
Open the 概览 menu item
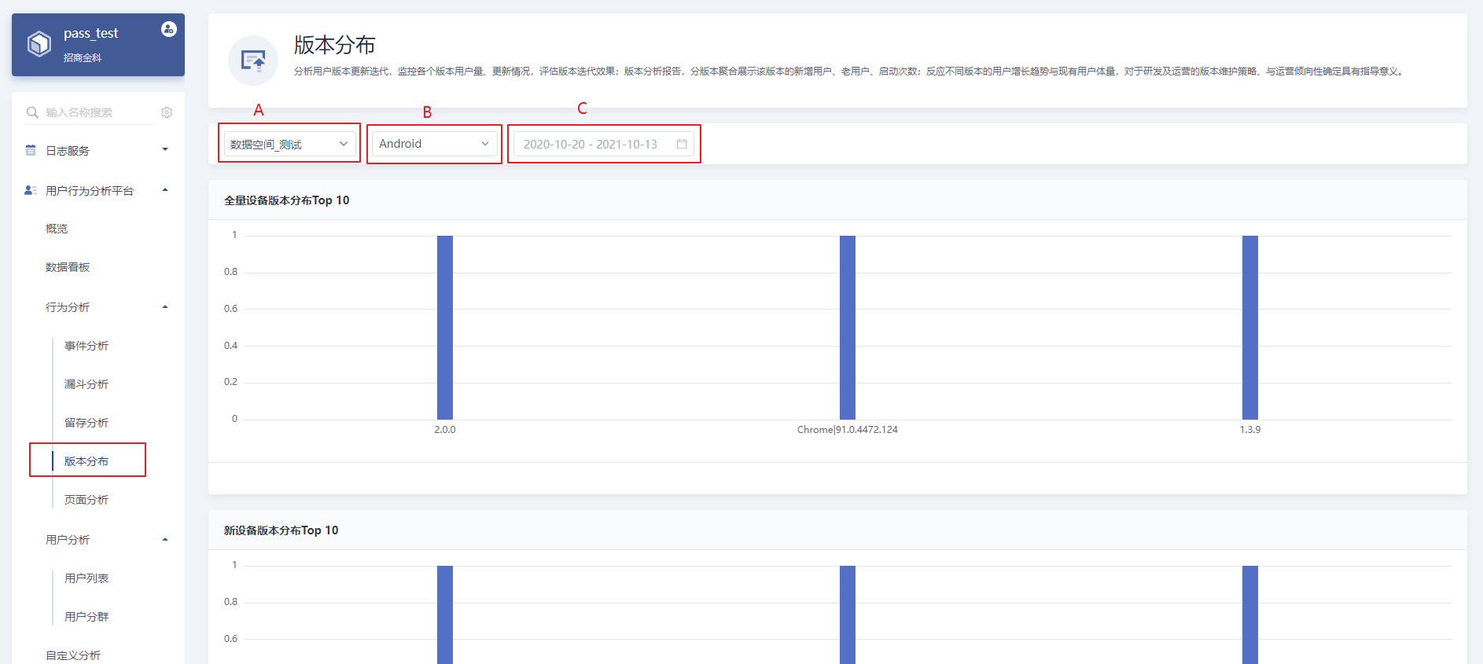click(x=57, y=229)
